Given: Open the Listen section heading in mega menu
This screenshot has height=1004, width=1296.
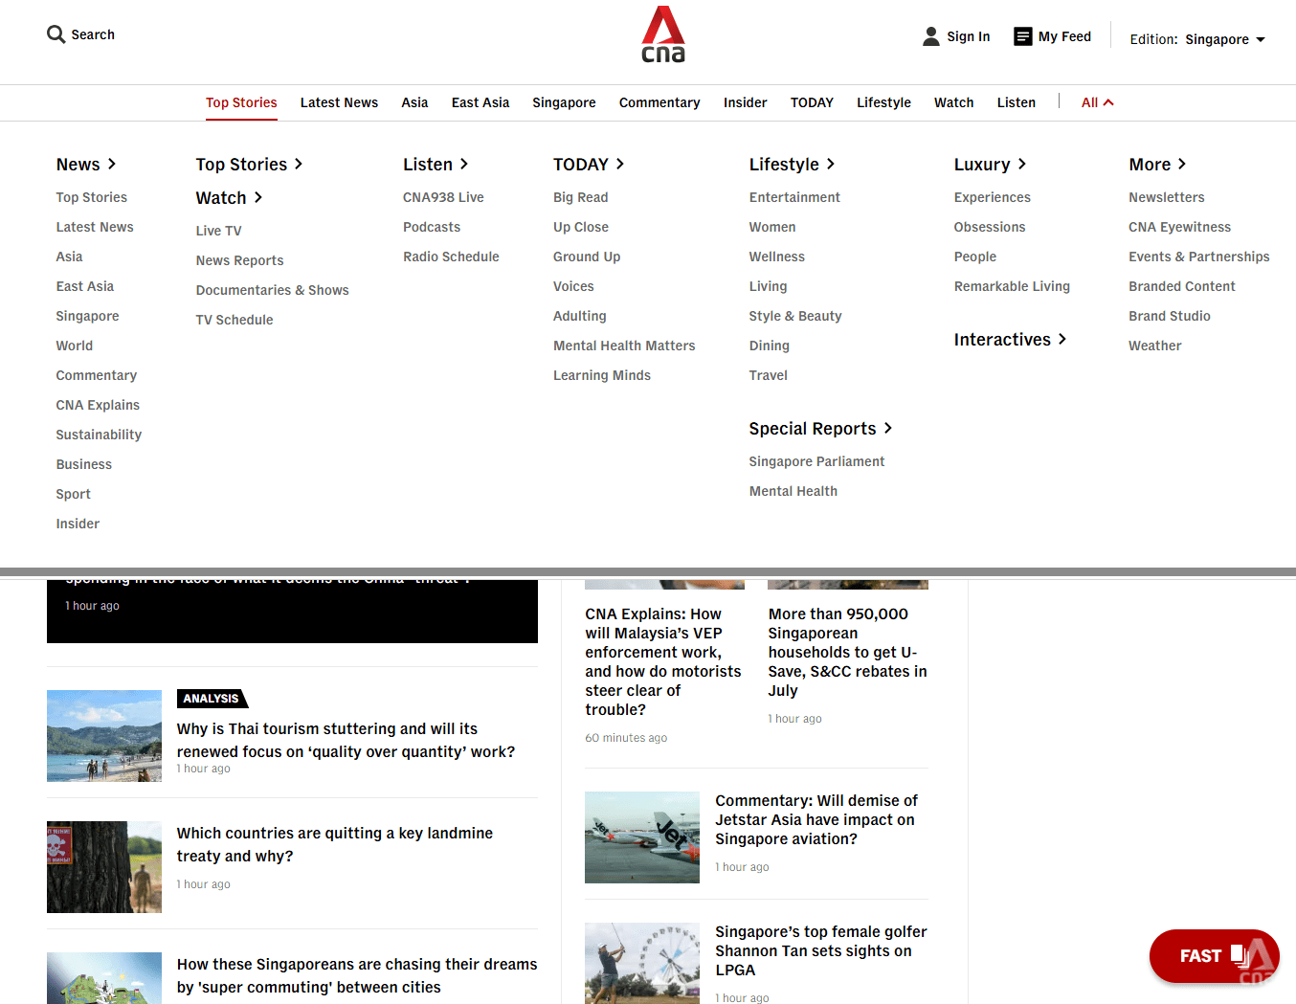Looking at the screenshot, I should point(436,165).
